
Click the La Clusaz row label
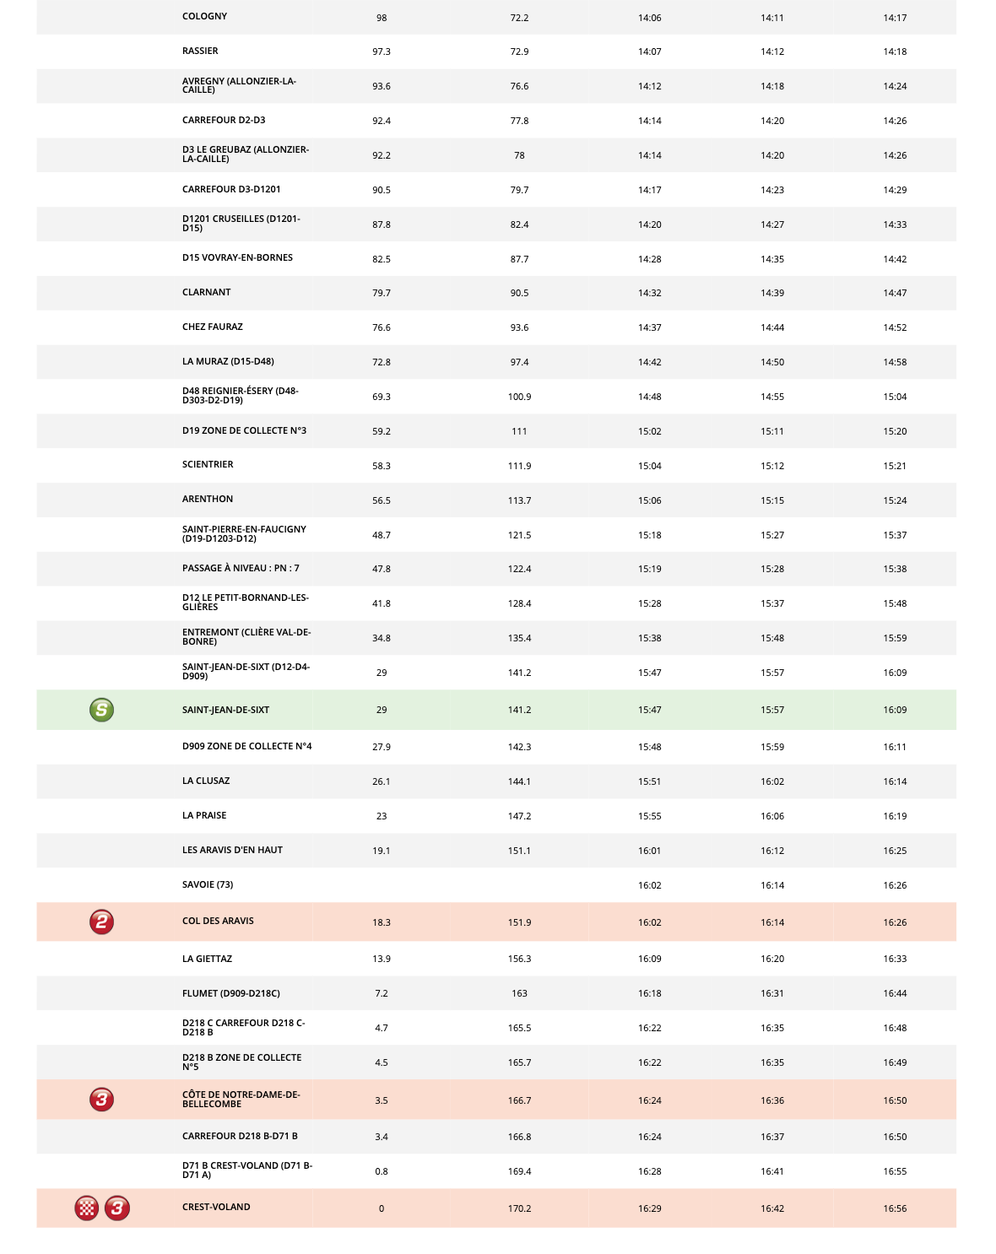click(x=206, y=781)
